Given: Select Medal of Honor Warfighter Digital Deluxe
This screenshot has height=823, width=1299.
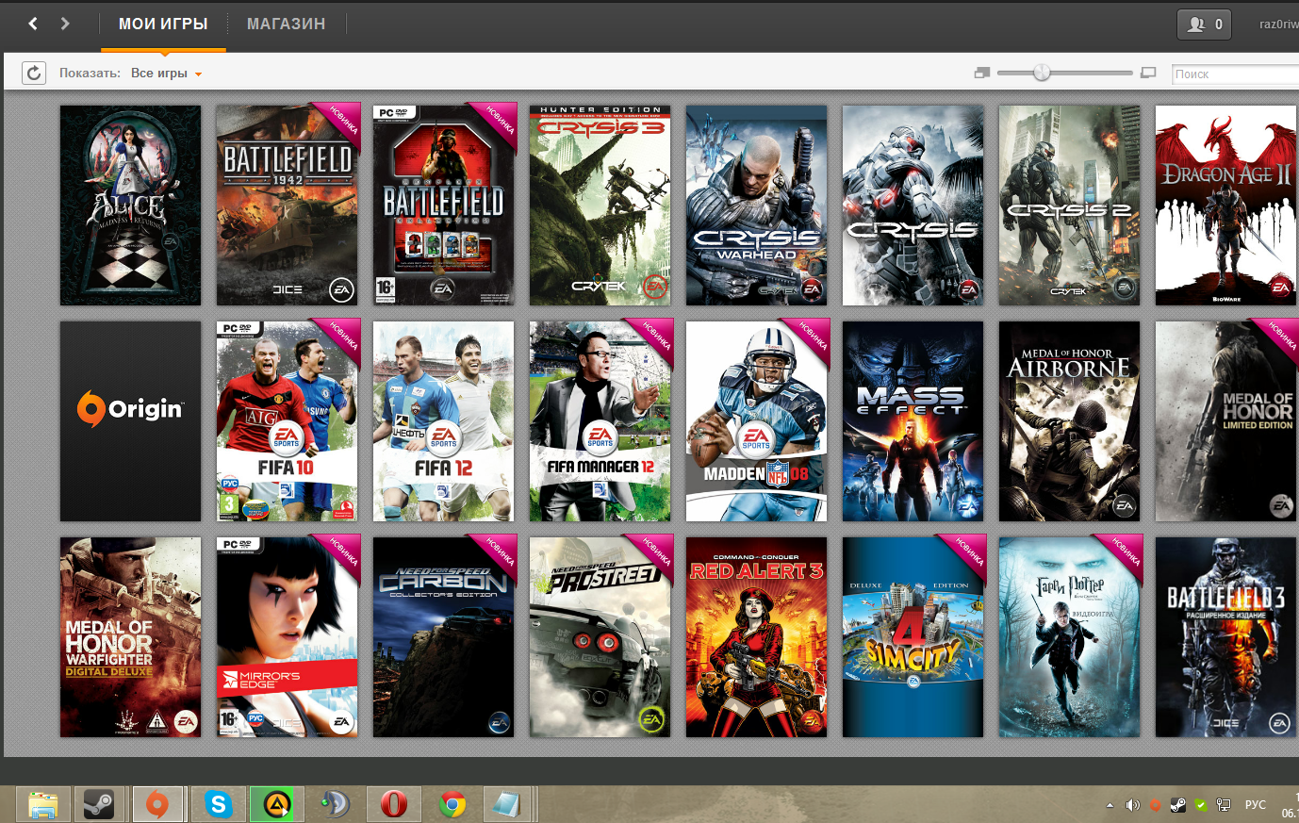Looking at the screenshot, I should click(130, 637).
